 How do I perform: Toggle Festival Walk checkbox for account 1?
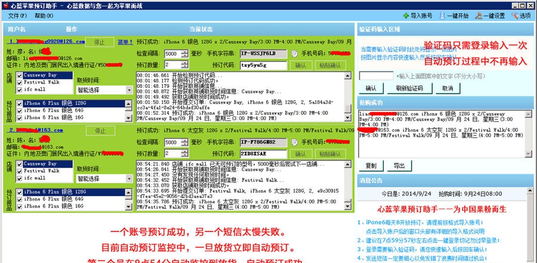tap(20, 82)
